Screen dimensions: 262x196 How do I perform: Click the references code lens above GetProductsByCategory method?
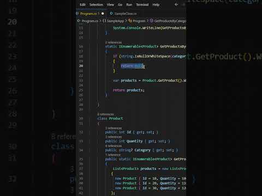tap(114, 42)
